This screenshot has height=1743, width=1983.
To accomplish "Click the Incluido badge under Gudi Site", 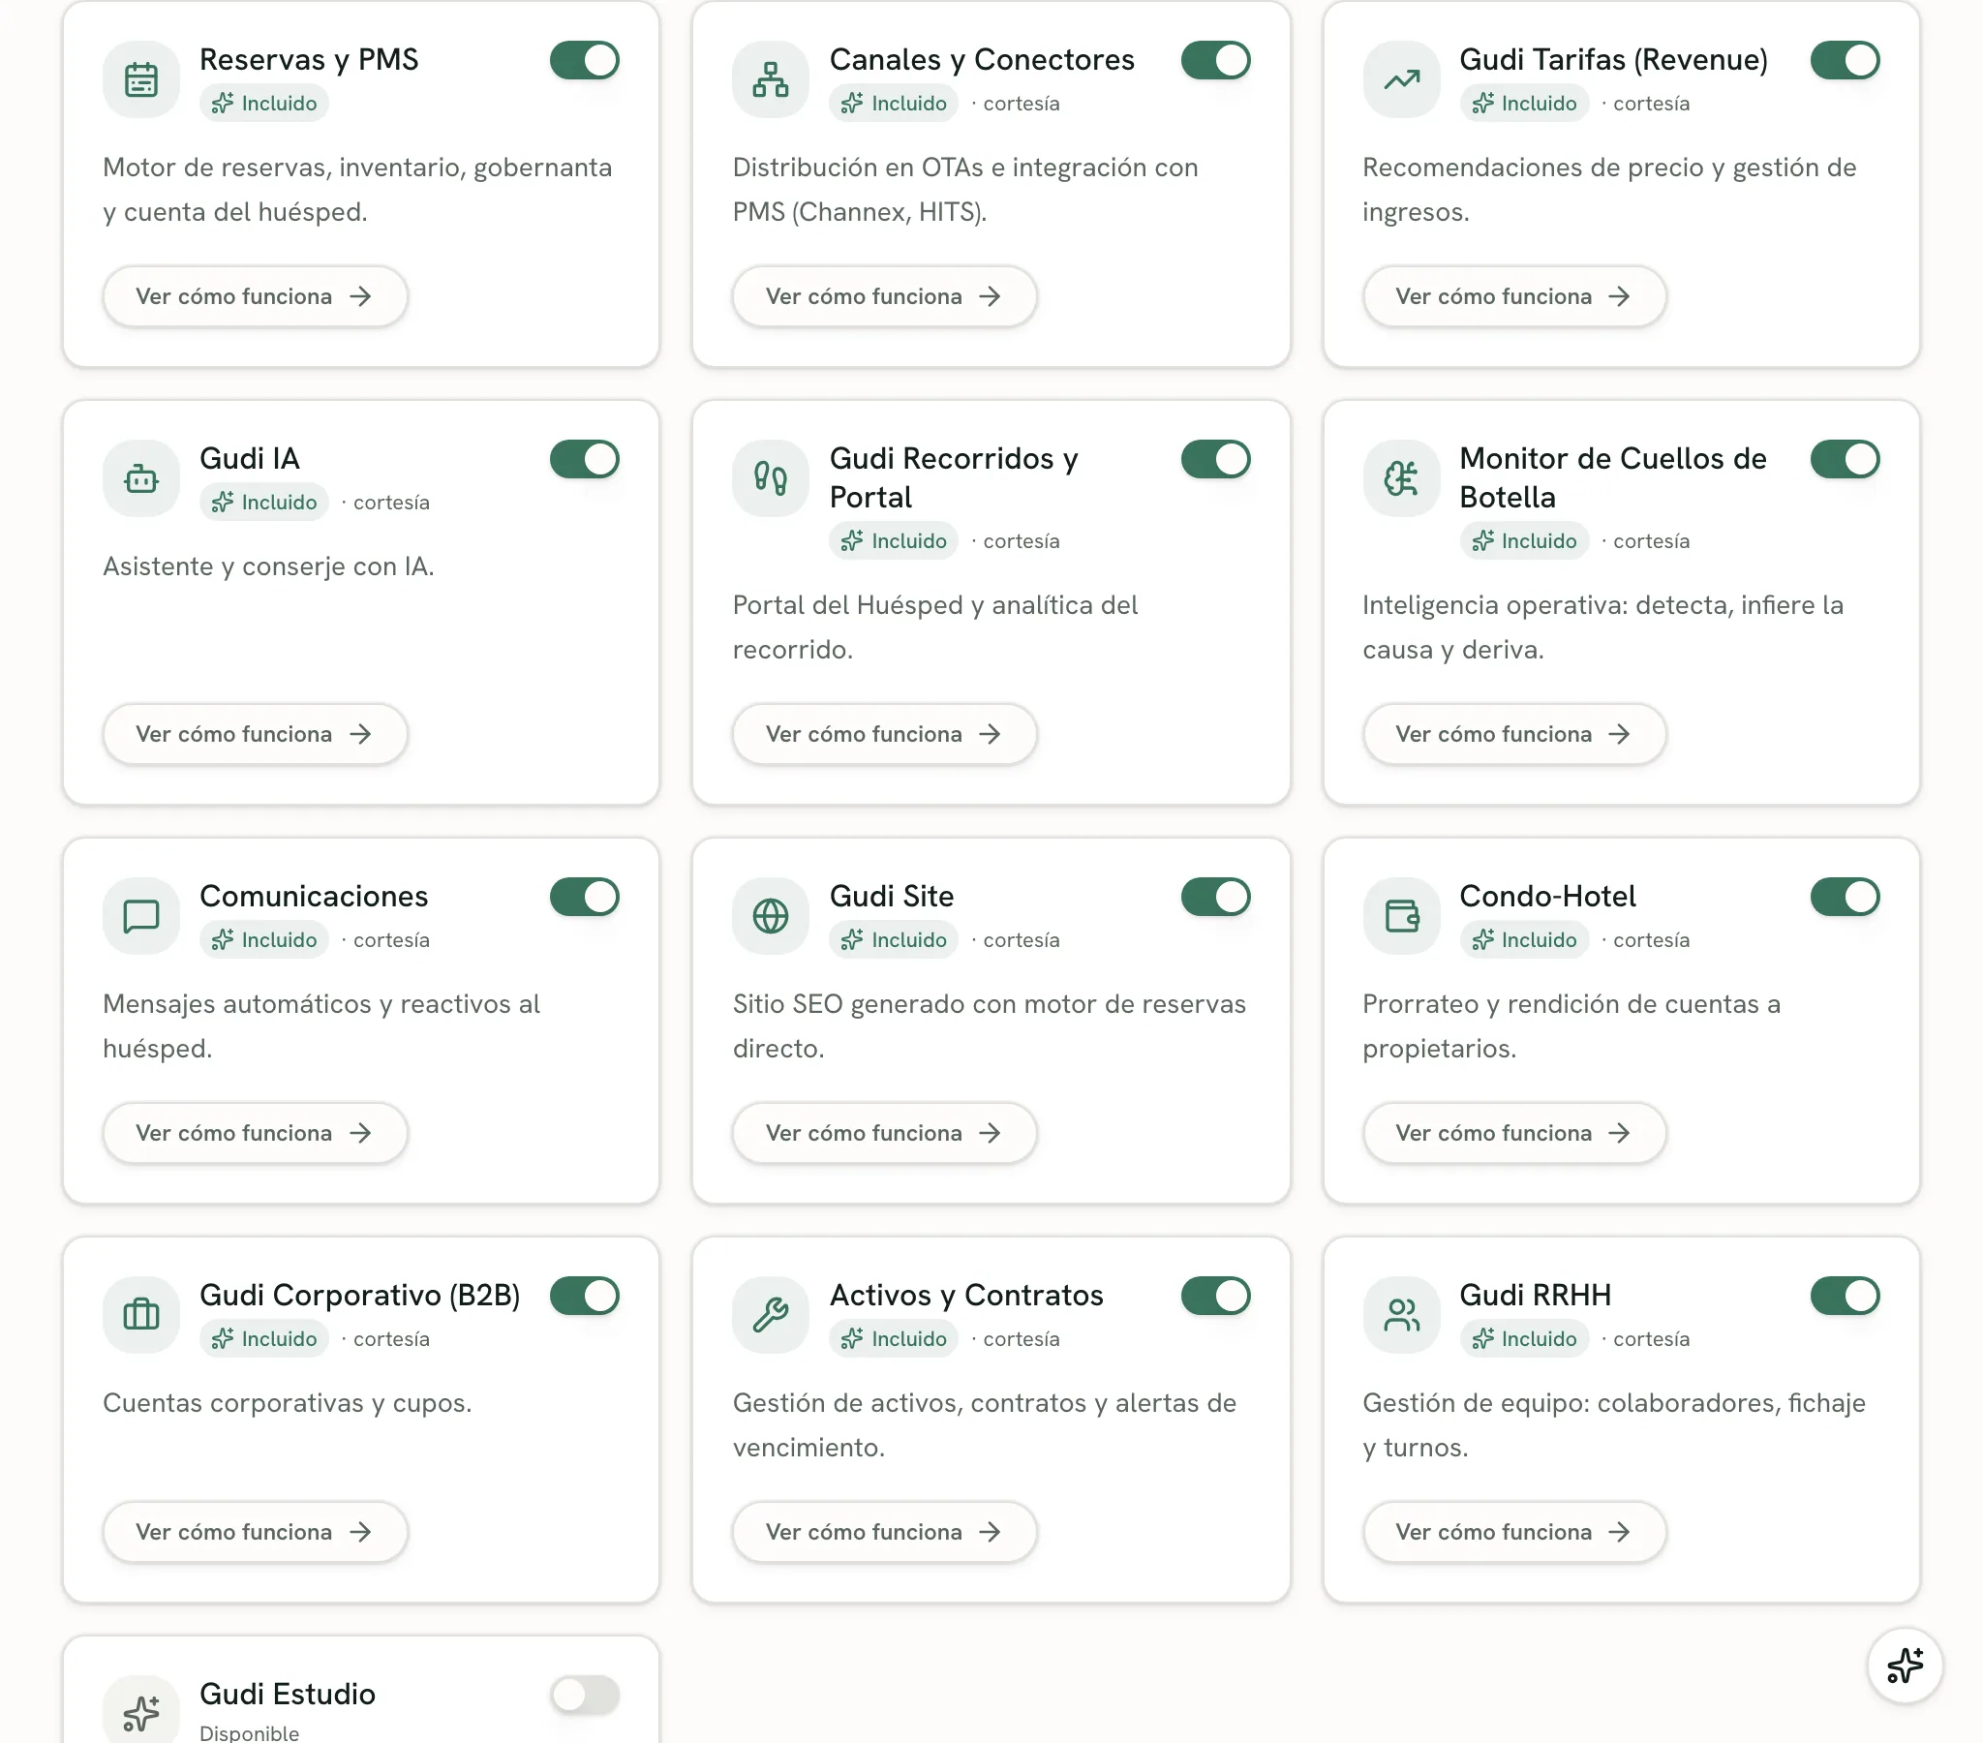I will point(894,939).
